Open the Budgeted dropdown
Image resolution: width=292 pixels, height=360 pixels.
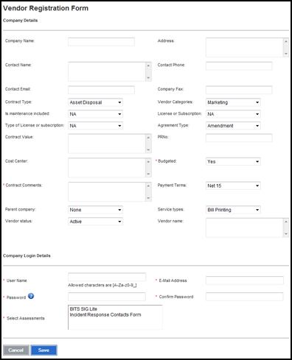point(233,161)
